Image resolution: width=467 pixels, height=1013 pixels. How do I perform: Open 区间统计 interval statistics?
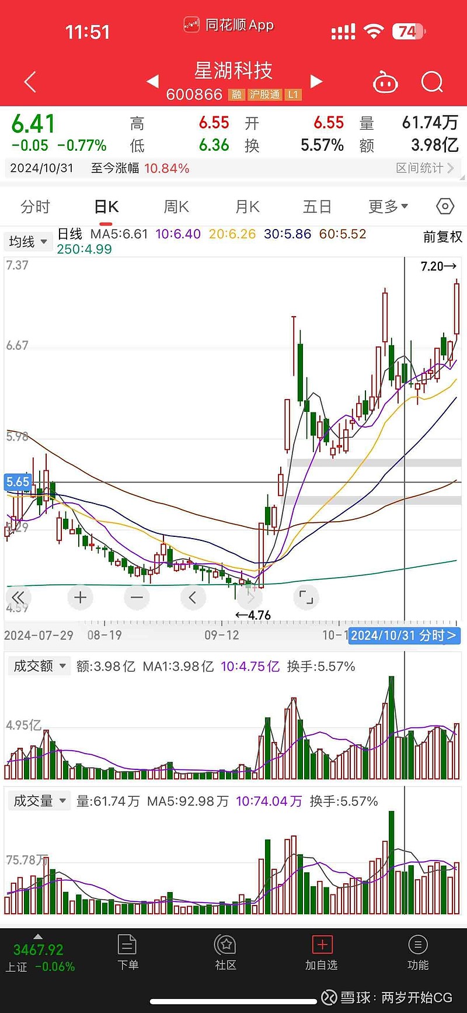tap(425, 168)
